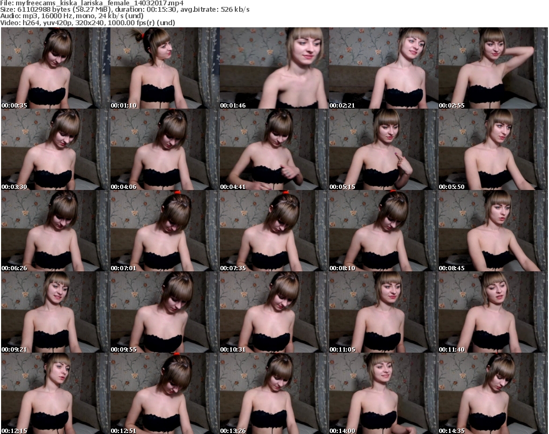
Task: Choose the frame labeled 00:11:40
Action: point(493,313)
